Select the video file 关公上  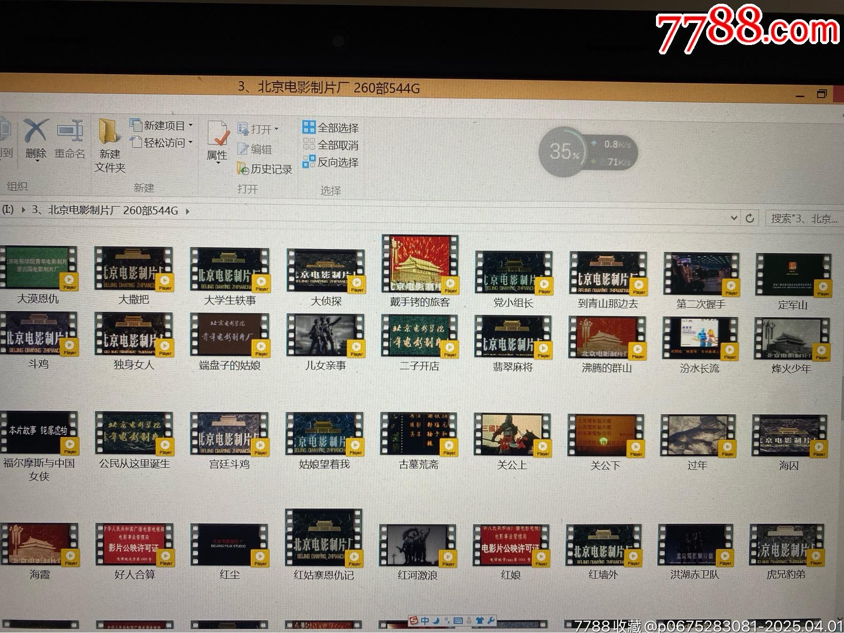point(512,443)
